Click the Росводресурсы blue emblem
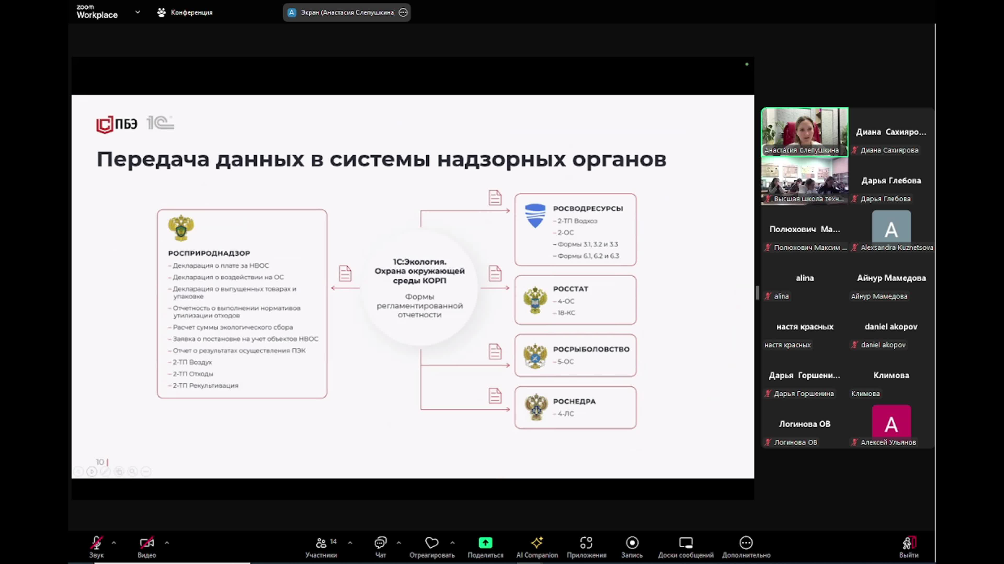Screen dimensions: 1004x564 point(535,216)
